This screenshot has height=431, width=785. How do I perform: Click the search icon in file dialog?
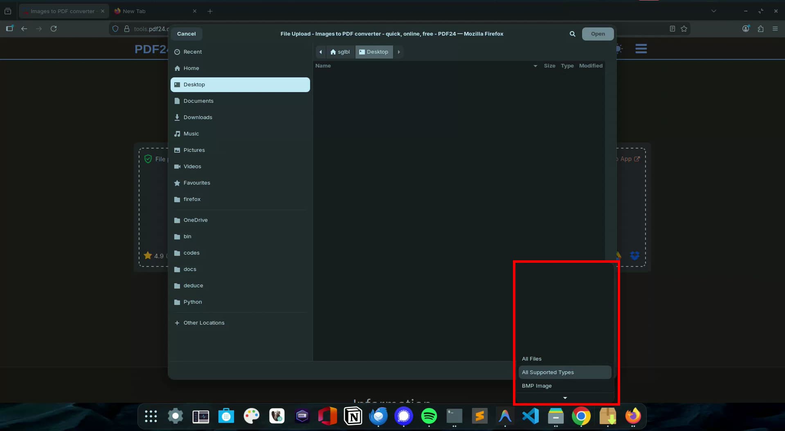(x=572, y=34)
